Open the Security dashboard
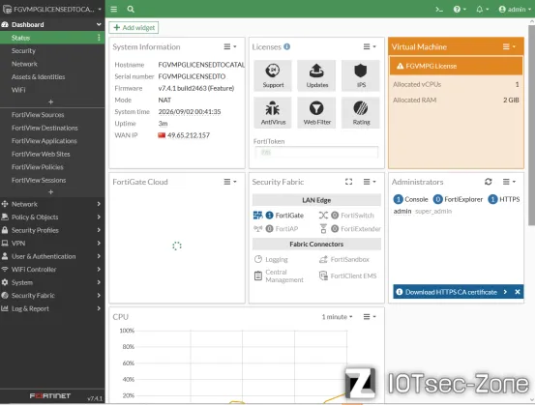This screenshot has height=406, width=536. (23, 51)
